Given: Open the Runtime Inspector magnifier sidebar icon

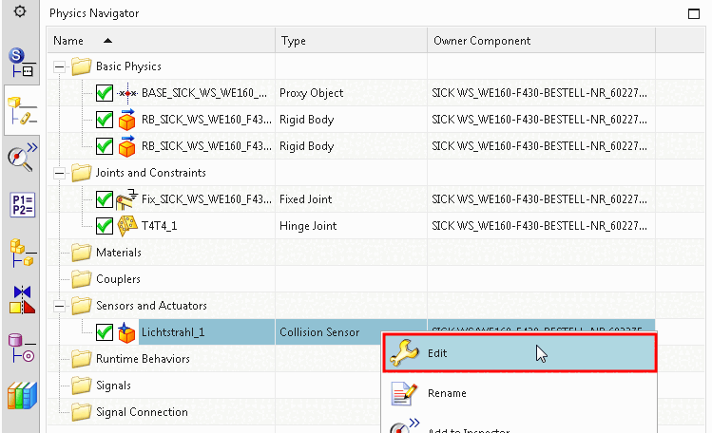Looking at the screenshot, I should [x=20, y=158].
